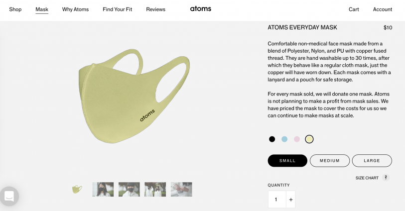Go to Why Atoms page
The height and width of the screenshot is (211, 405).
pos(75,9)
